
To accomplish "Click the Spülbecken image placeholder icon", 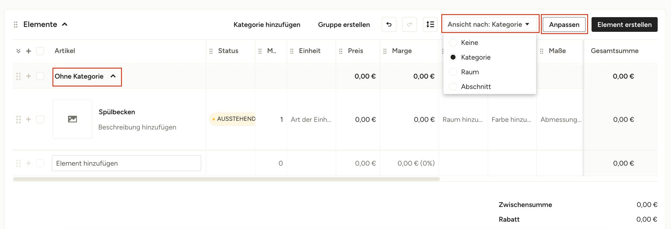I will pos(72,119).
